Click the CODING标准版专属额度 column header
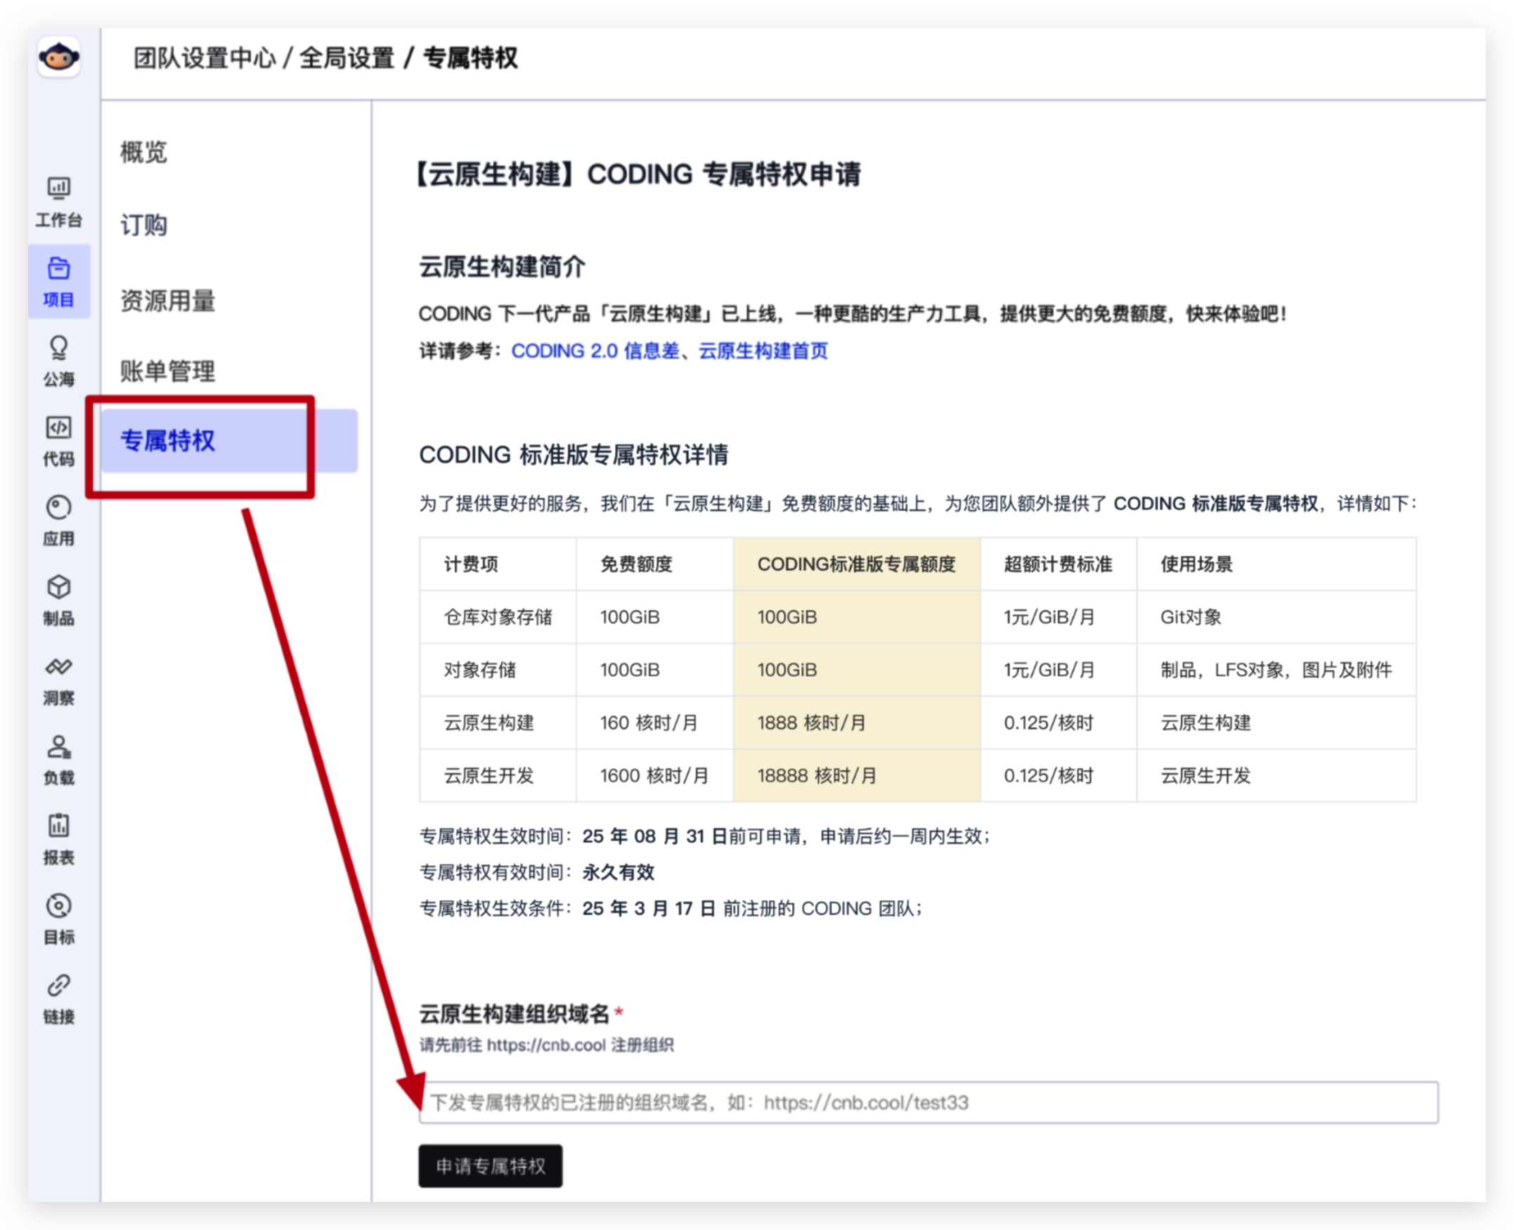This screenshot has height=1230, width=1514. coord(857,564)
